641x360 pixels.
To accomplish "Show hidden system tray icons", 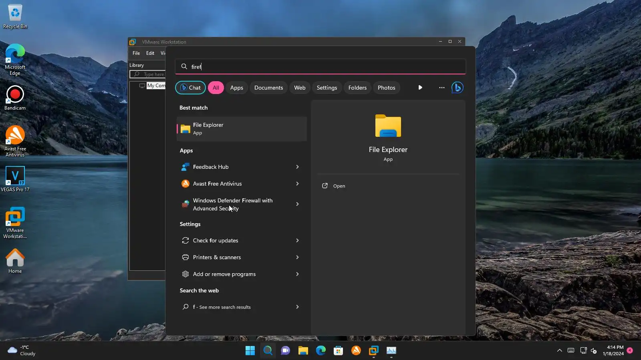I will (559, 350).
